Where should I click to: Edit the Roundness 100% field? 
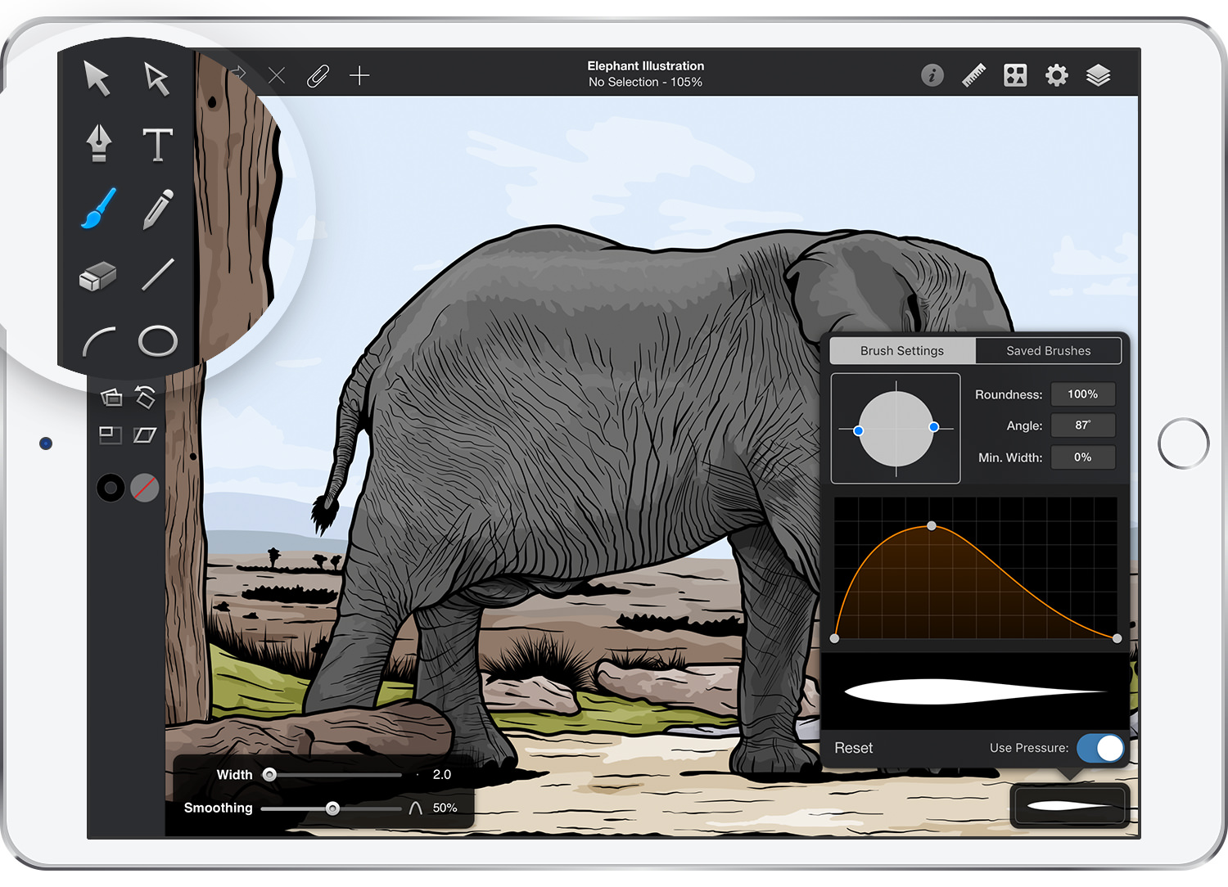click(x=1083, y=394)
